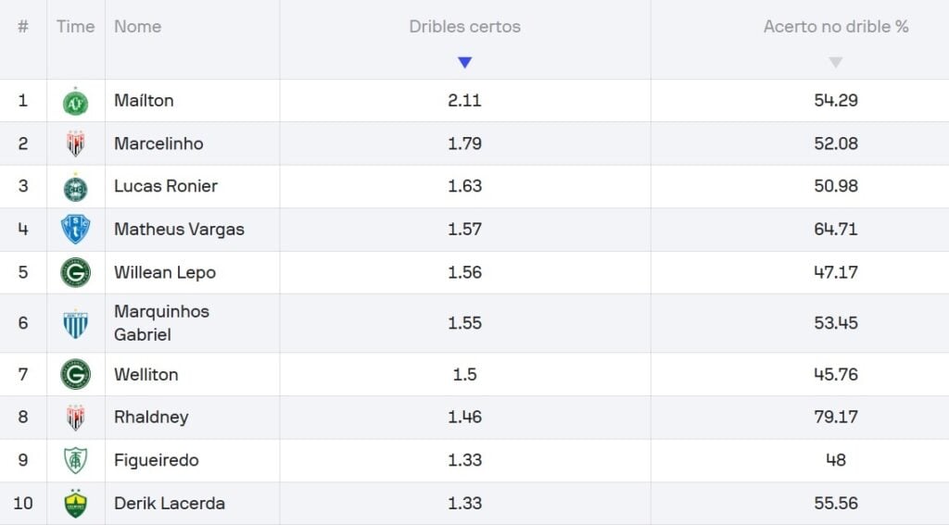Click the Nome column header
The height and width of the screenshot is (525, 949).
[x=138, y=27]
